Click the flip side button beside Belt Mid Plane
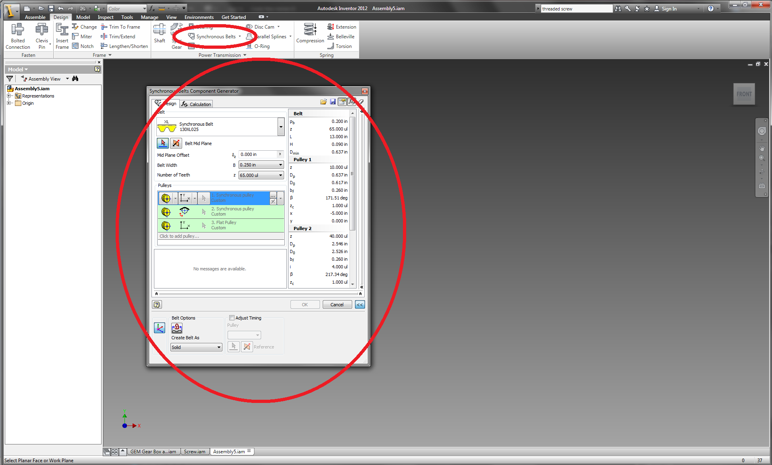 click(176, 143)
